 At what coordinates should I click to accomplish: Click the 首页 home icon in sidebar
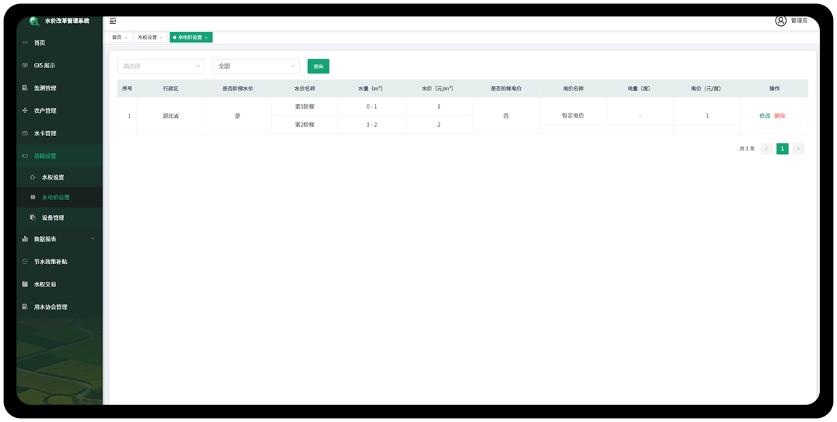[x=25, y=43]
